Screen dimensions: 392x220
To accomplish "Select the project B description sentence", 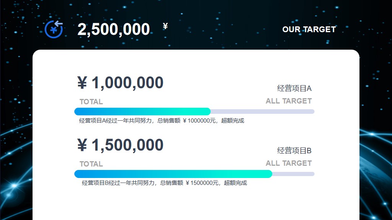I will pos(164,183).
